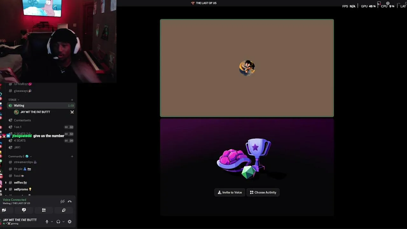
Task: Start an activity from voice panel
Action: [x=44, y=210]
